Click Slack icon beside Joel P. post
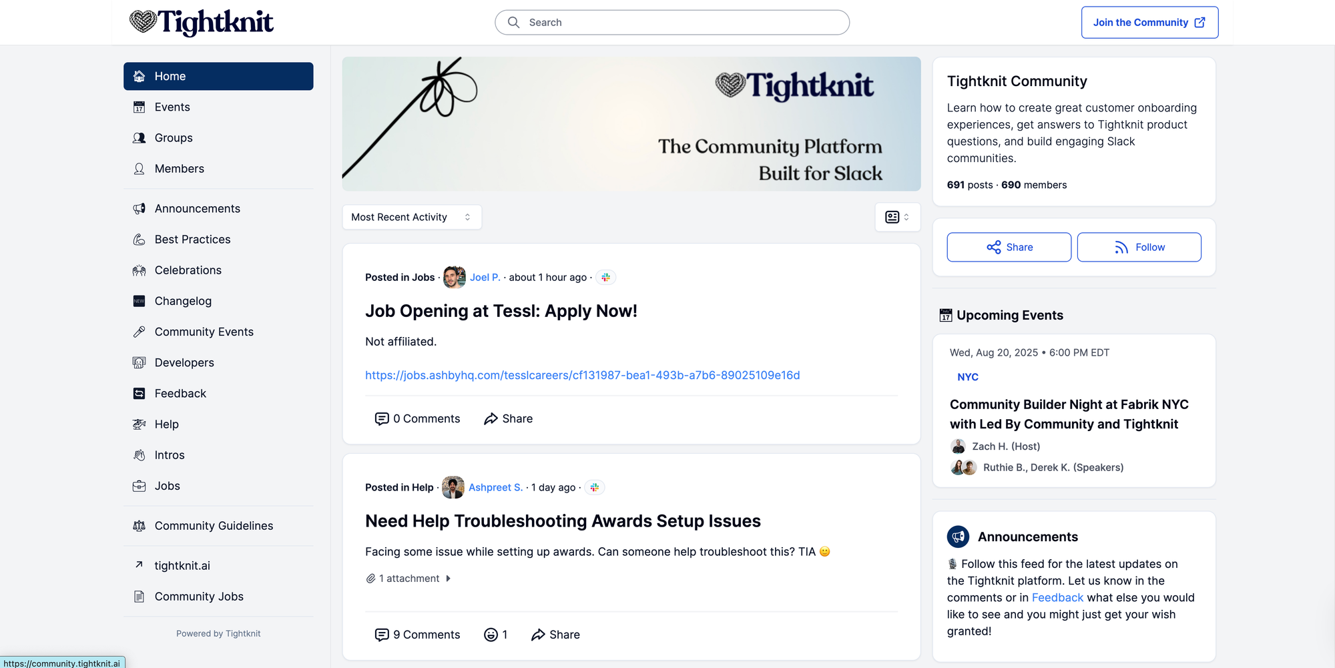Image resolution: width=1335 pixels, height=668 pixels. point(605,278)
